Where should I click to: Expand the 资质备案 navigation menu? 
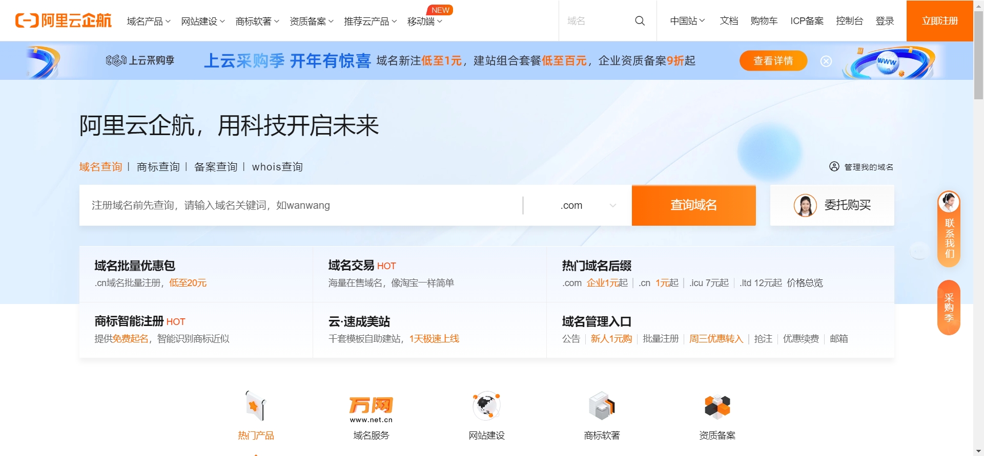pyautogui.click(x=312, y=21)
